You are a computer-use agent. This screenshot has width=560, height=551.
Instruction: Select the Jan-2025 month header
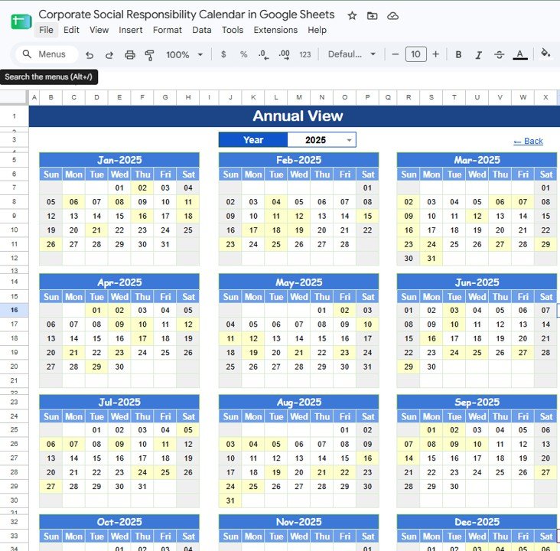119,160
